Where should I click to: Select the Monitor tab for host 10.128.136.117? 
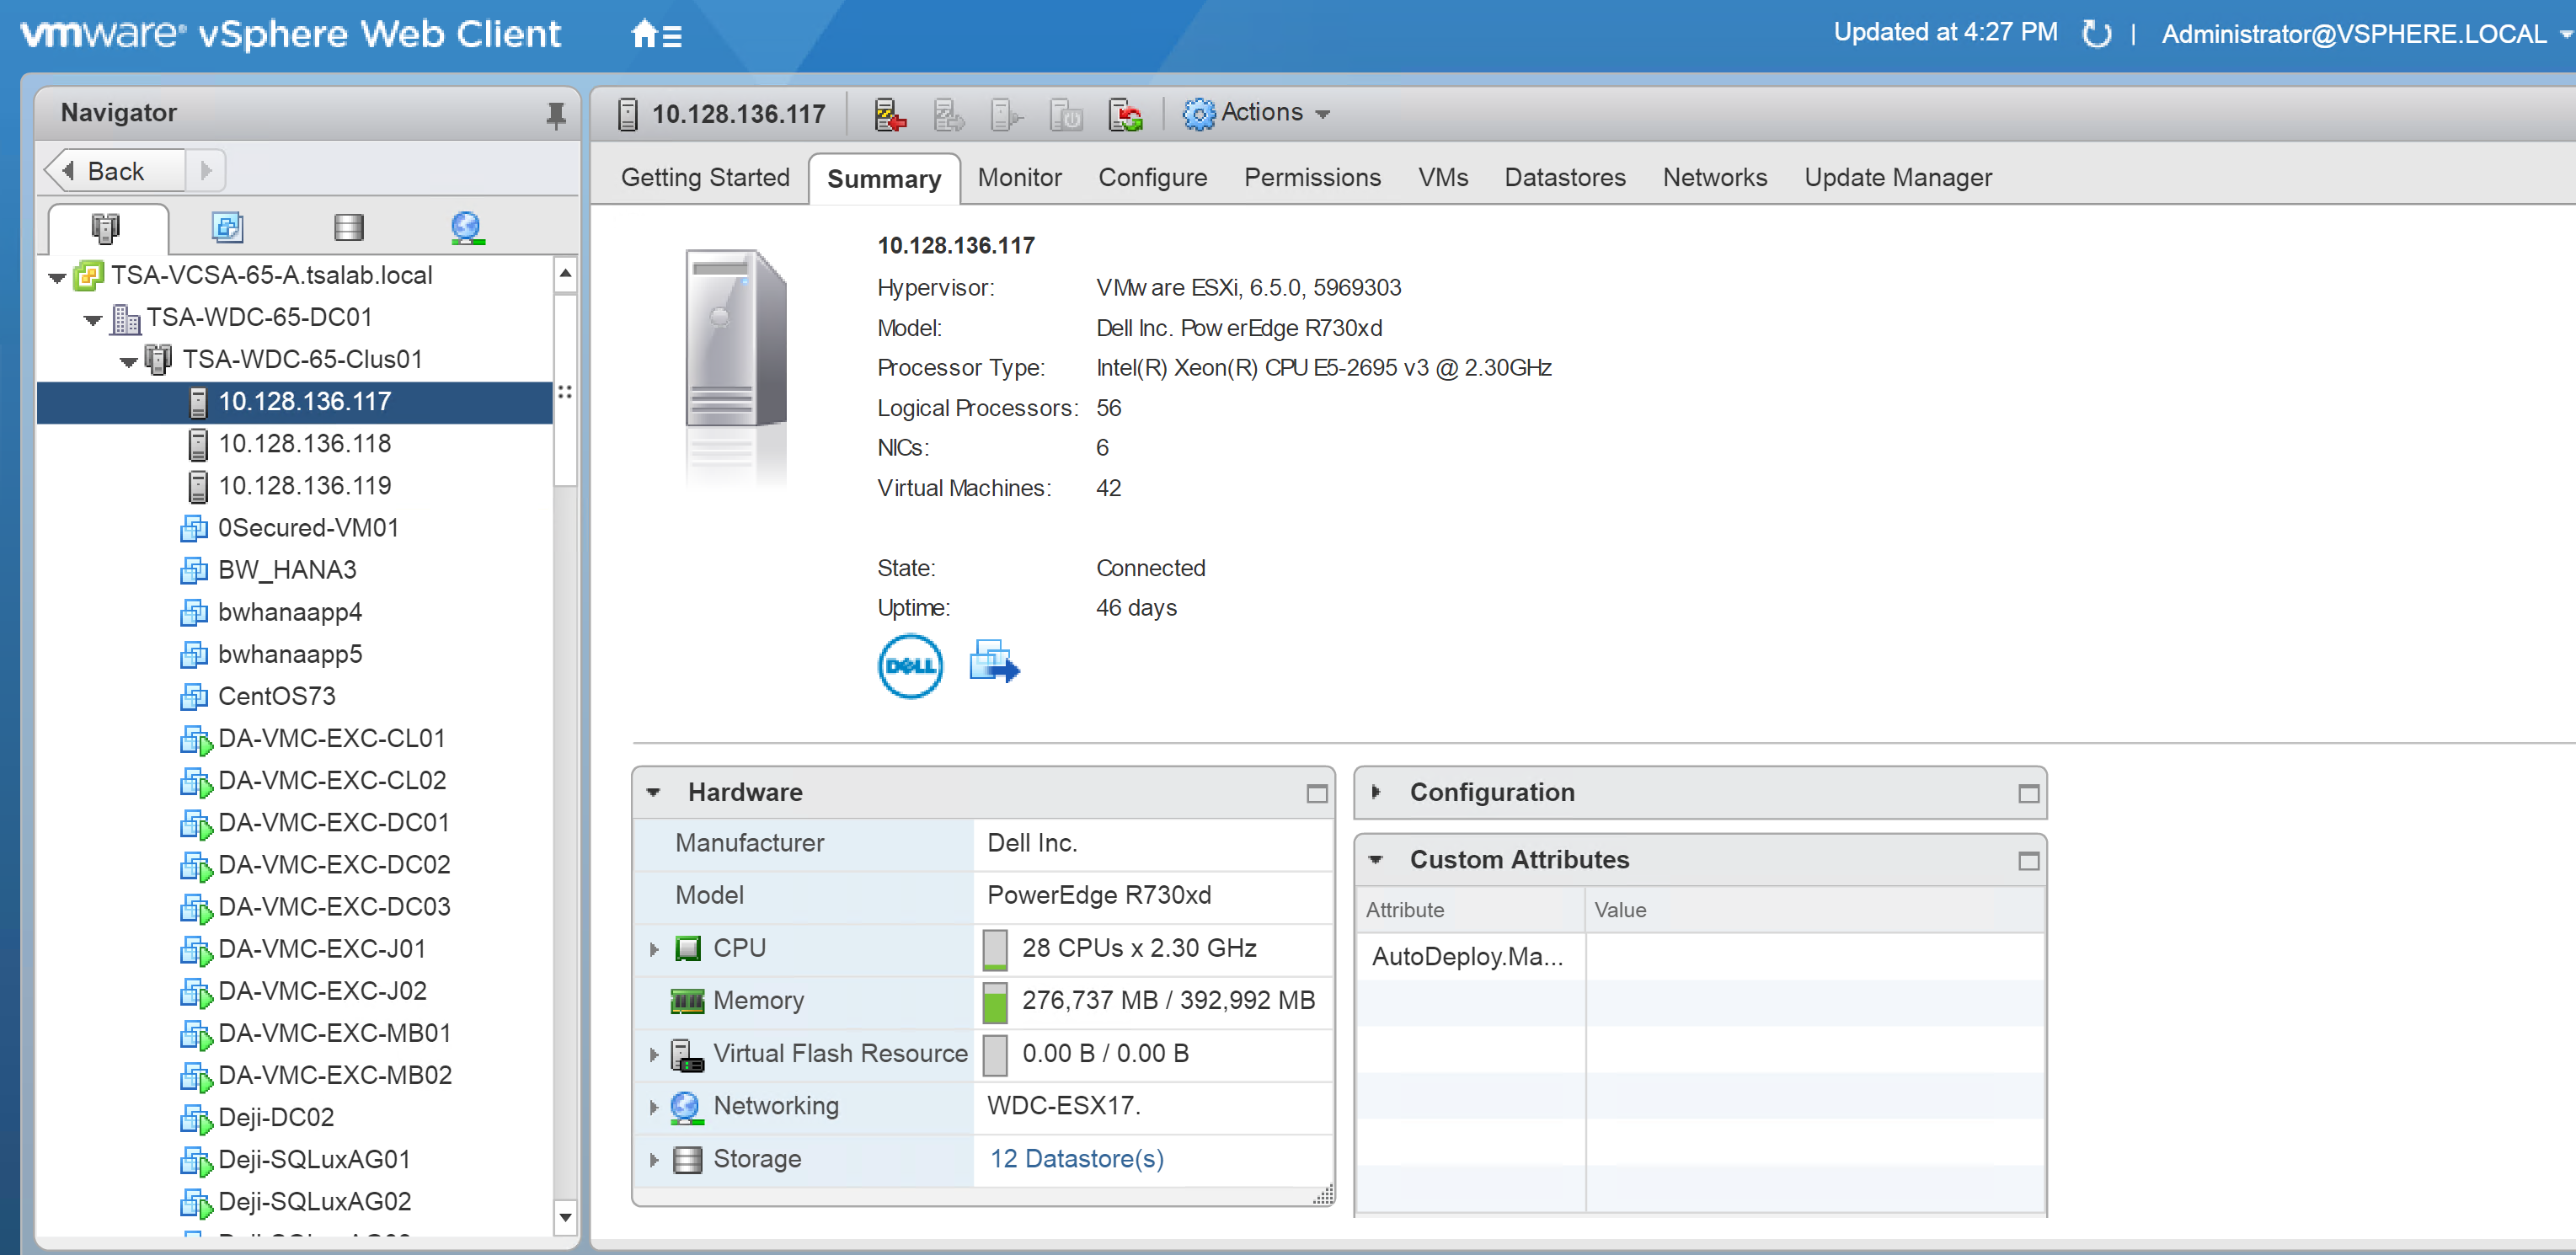tap(1018, 178)
